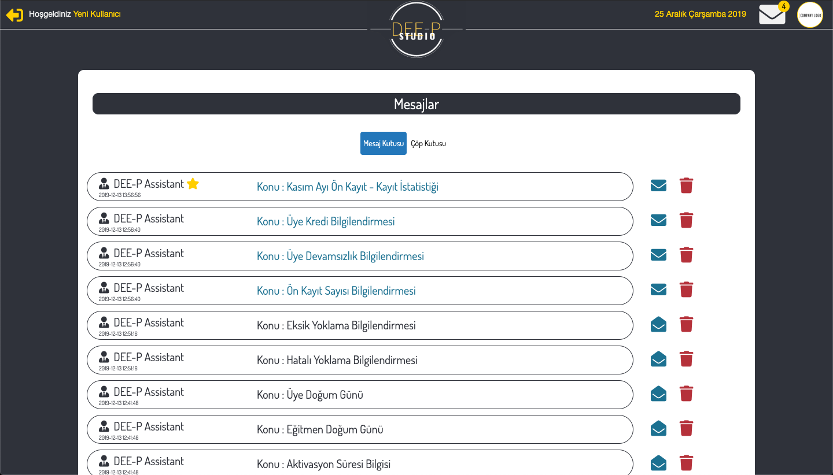The image size is (833, 475).
Task: Toggle the yellow star on first message
Action: click(193, 184)
